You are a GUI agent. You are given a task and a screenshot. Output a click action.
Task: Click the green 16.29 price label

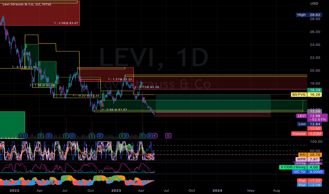315,90
